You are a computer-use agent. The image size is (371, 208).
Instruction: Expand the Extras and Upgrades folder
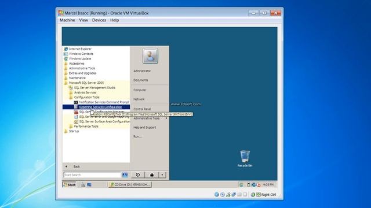pos(82,73)
